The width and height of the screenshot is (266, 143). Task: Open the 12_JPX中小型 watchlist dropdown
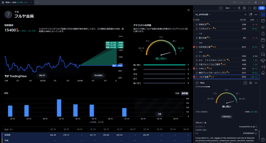[203, 15]
